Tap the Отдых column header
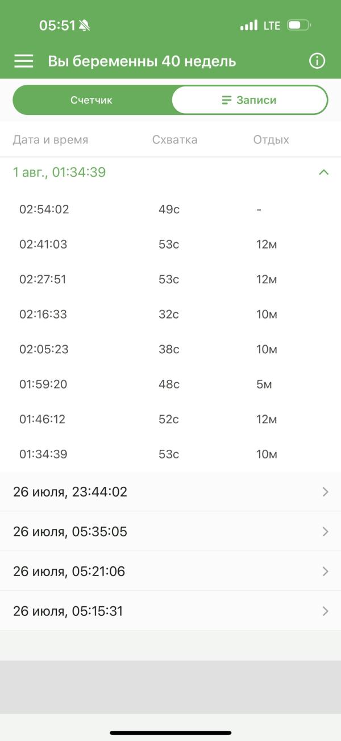The height and width of the screenshot is (741, 341). [x=271, y=140]
